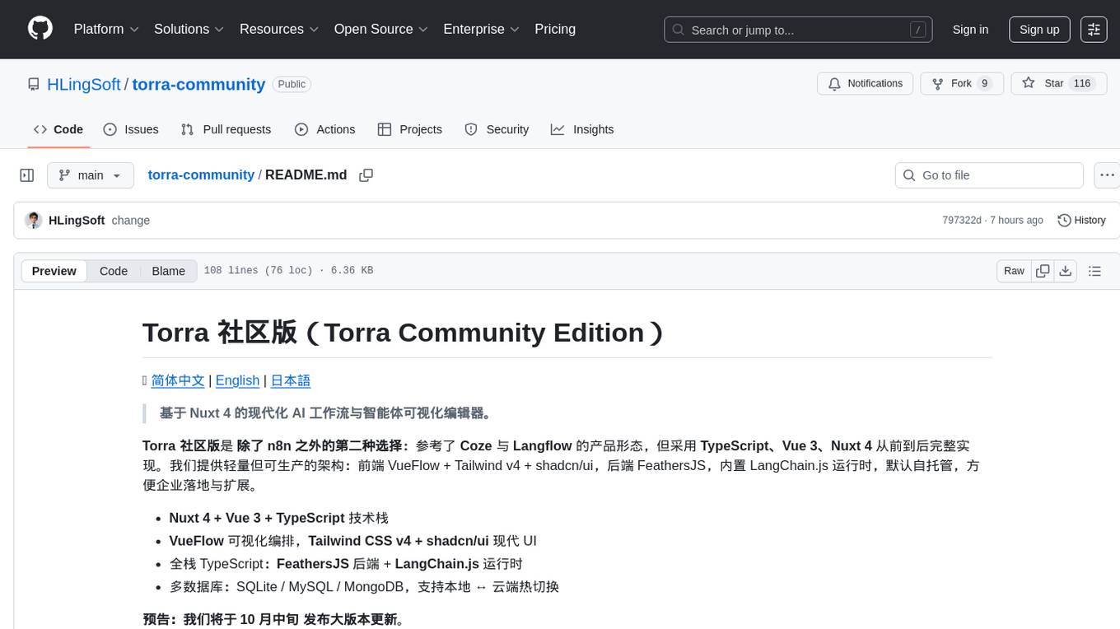
Task: Open the 'change' commit message
Action: coord(130,220)
